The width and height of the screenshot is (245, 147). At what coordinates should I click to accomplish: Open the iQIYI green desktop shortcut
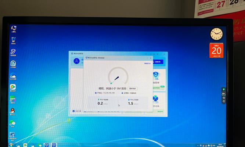coord(12,100)
